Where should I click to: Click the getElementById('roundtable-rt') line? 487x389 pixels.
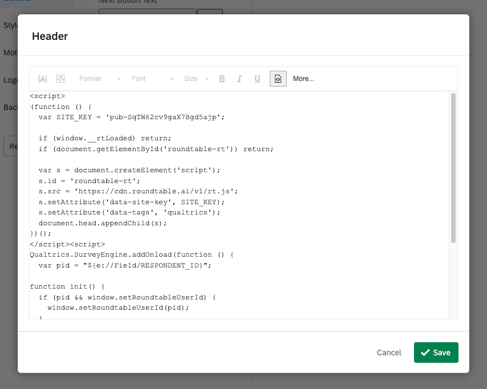point(156,149)
